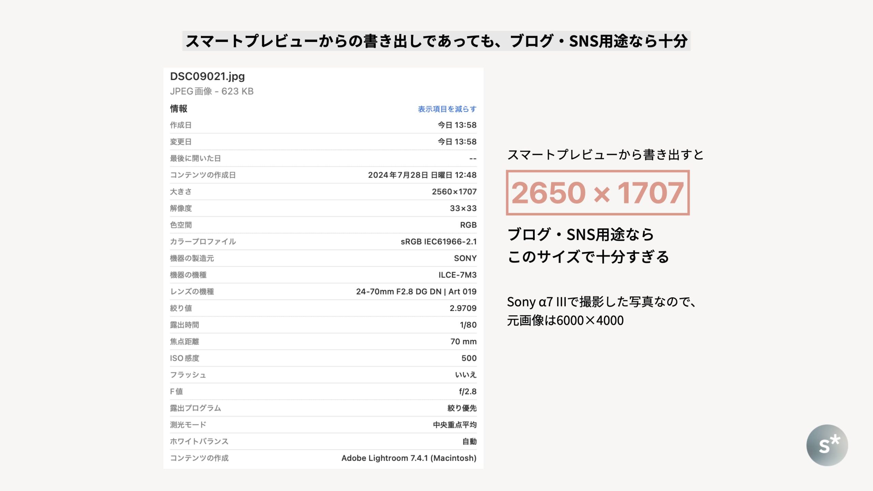The image size is (873, 491).
Task: Click the 露出プログラム 絞り優先 value
Action: (462, 408)
